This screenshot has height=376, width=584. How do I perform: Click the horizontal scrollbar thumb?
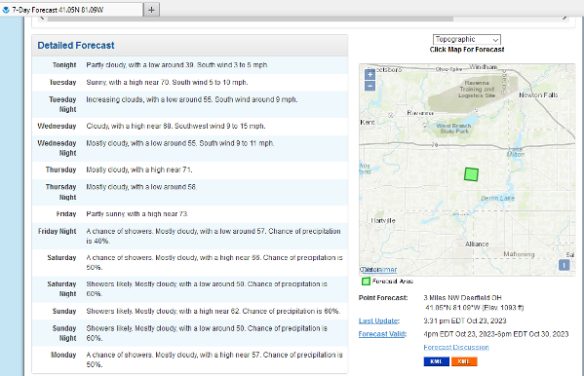click(x=250, y=19)
